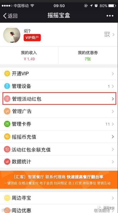
Task: Open the 周边寻宝 menu item
Action: pos(59,198)
